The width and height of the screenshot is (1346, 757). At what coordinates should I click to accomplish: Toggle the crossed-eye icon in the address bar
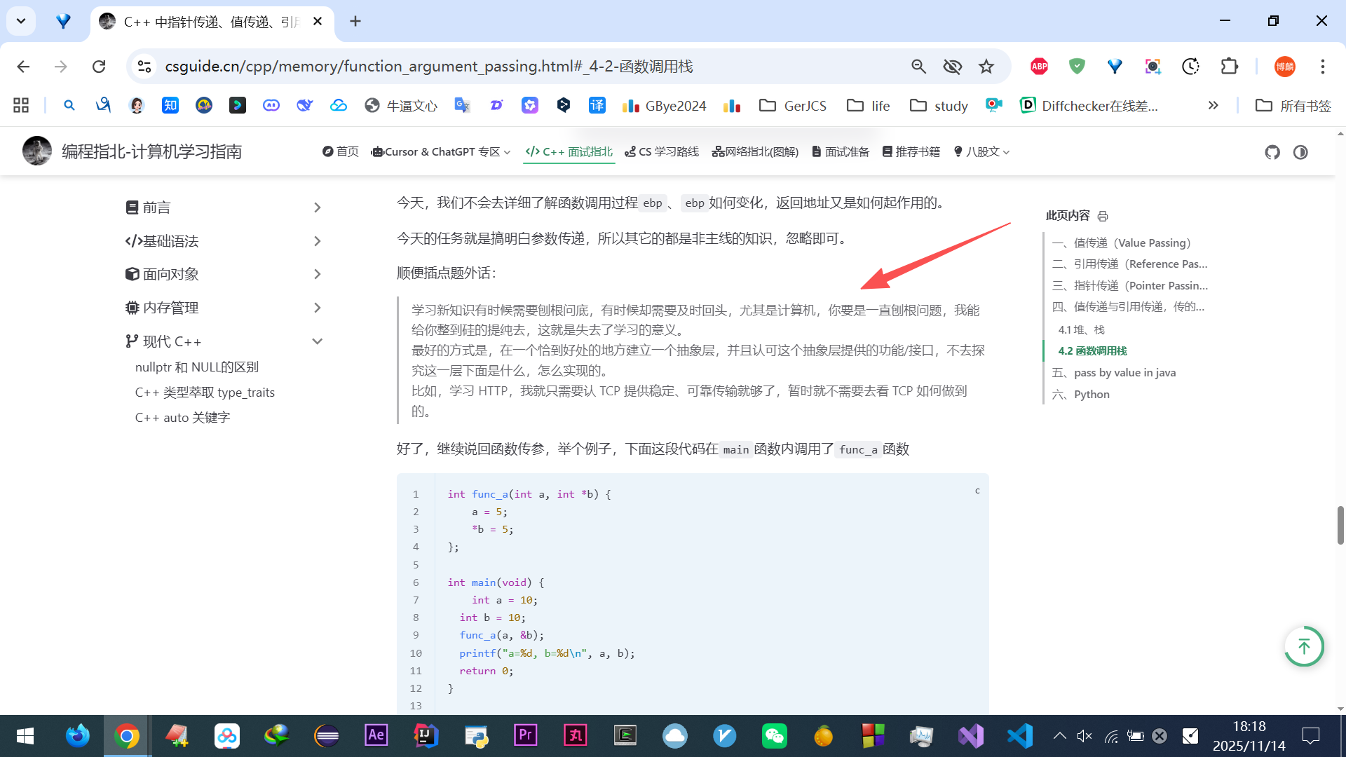click(x=952, y=67)
